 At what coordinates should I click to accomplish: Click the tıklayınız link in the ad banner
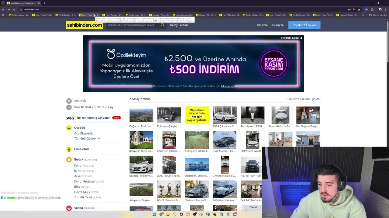click(227, 86)
